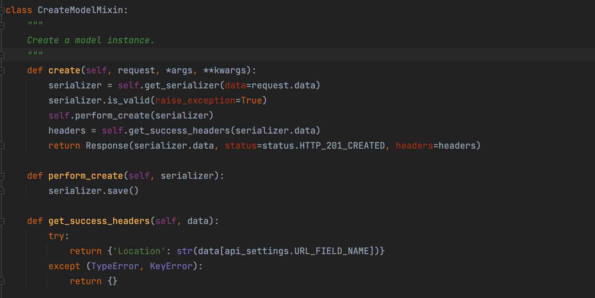Click the class name CreateModelMixin

coord(81,10)
